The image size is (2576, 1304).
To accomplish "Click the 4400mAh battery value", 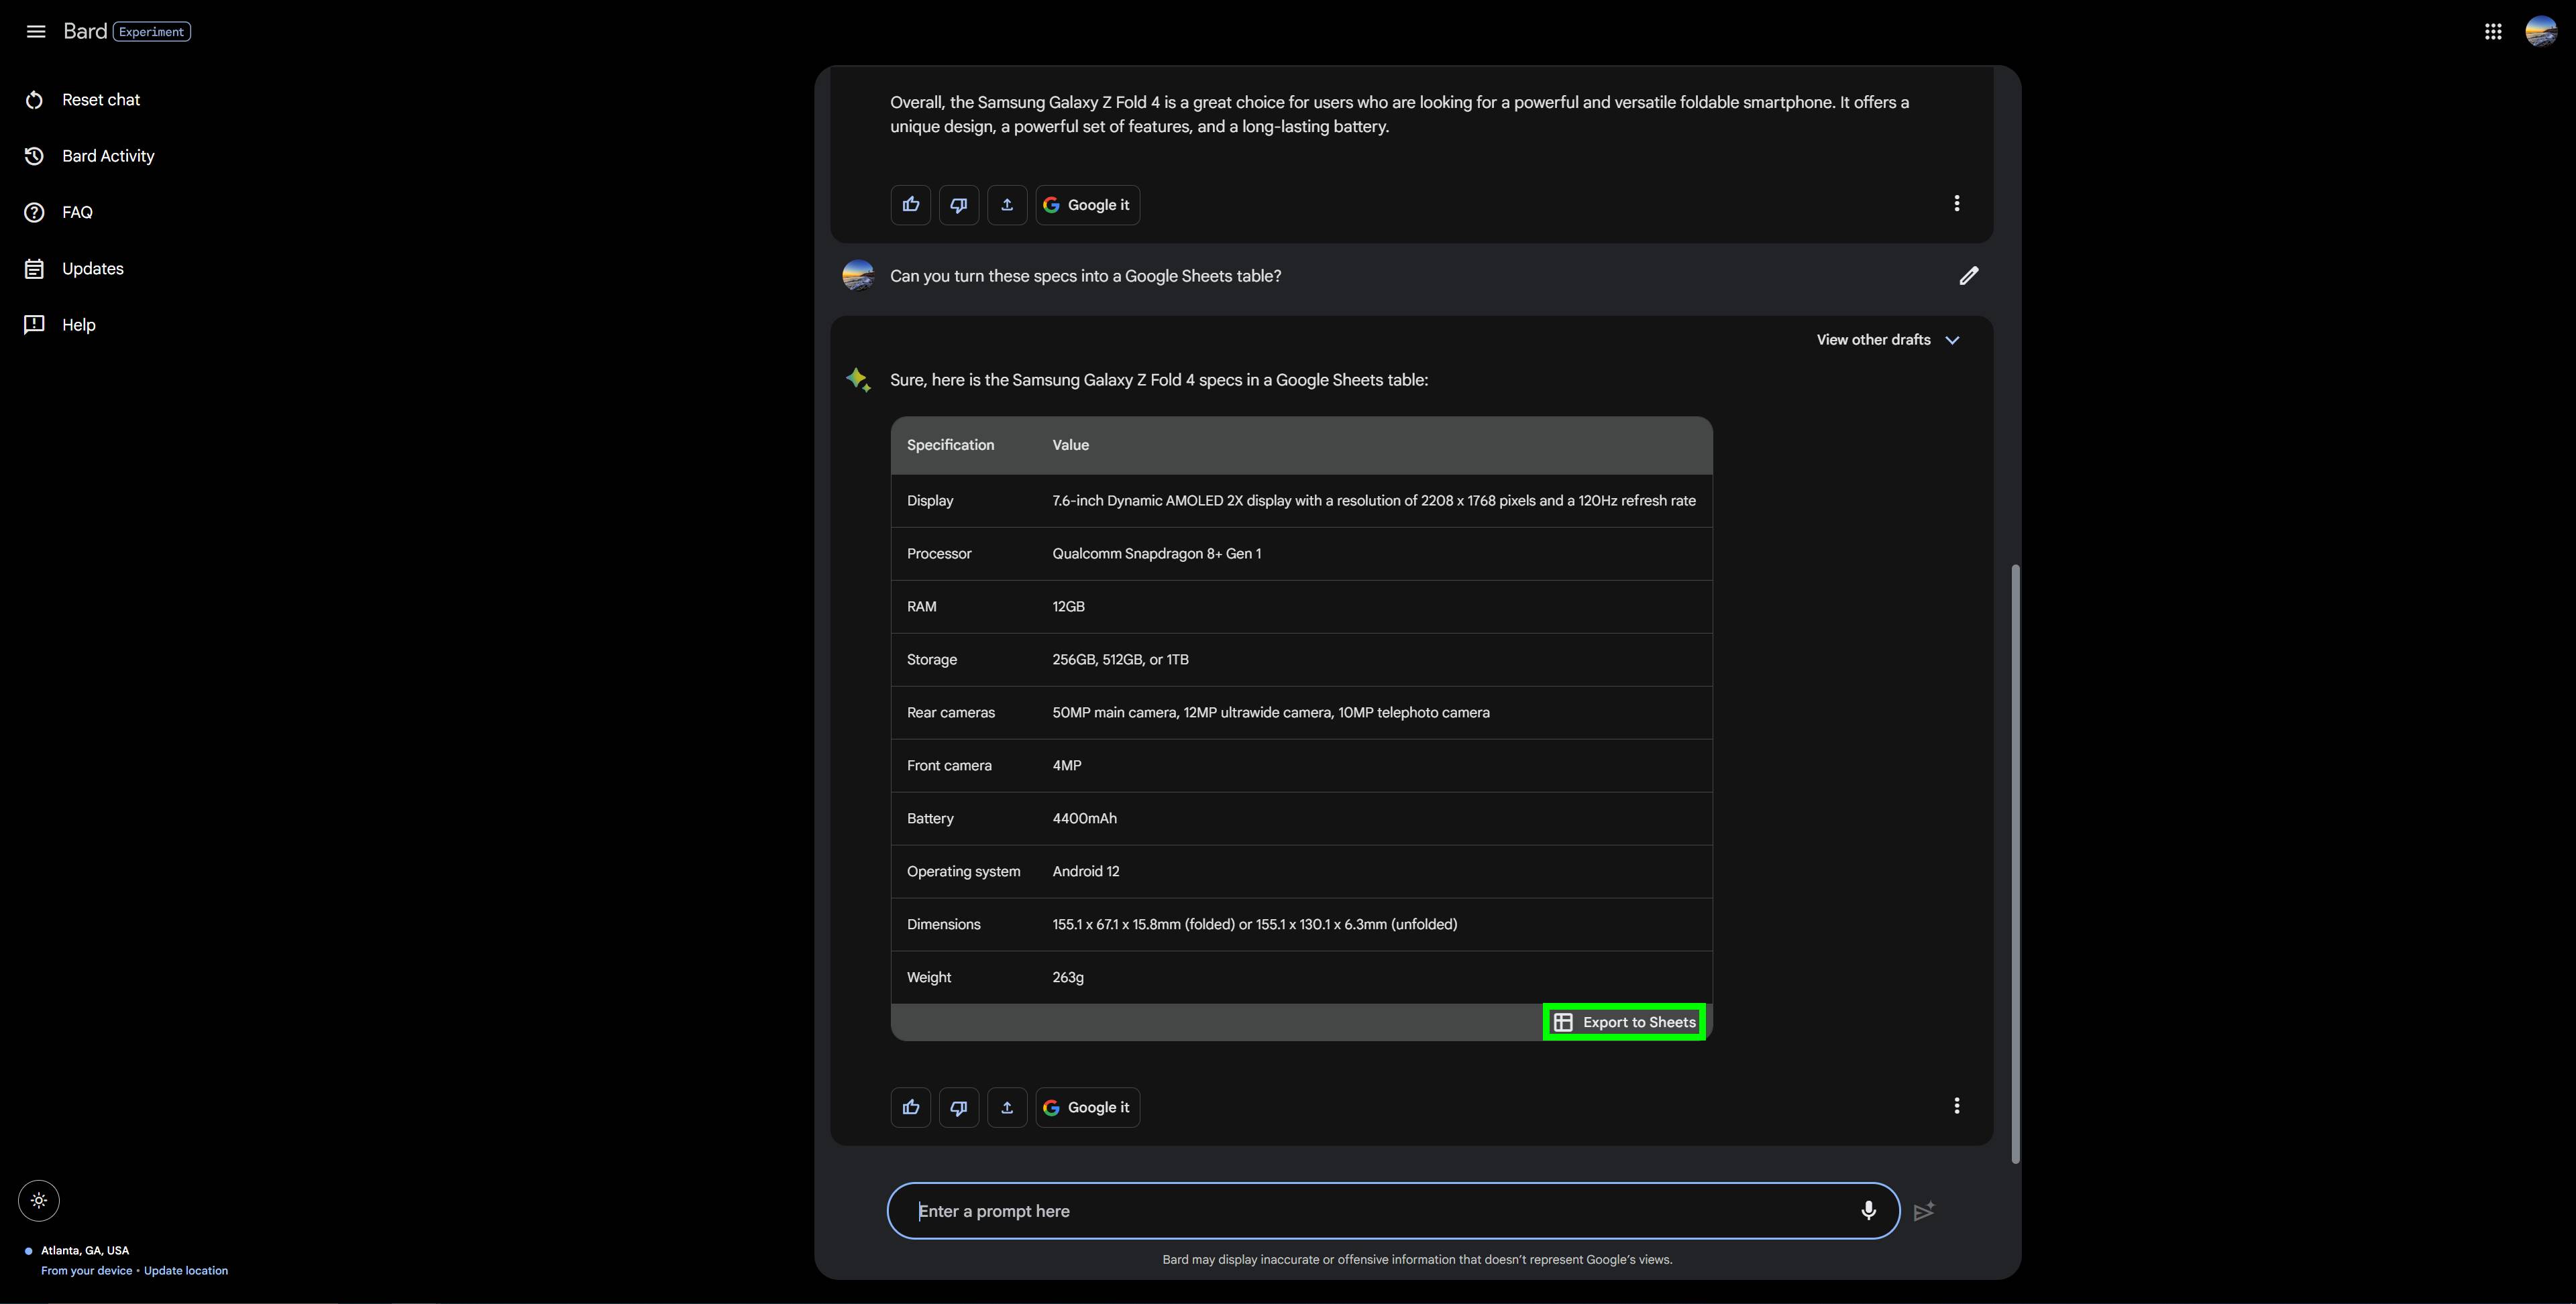I will coord(1084,819).
